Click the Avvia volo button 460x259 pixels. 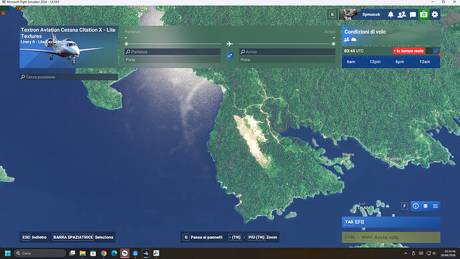pyautogui.click(x=391, y=237)
